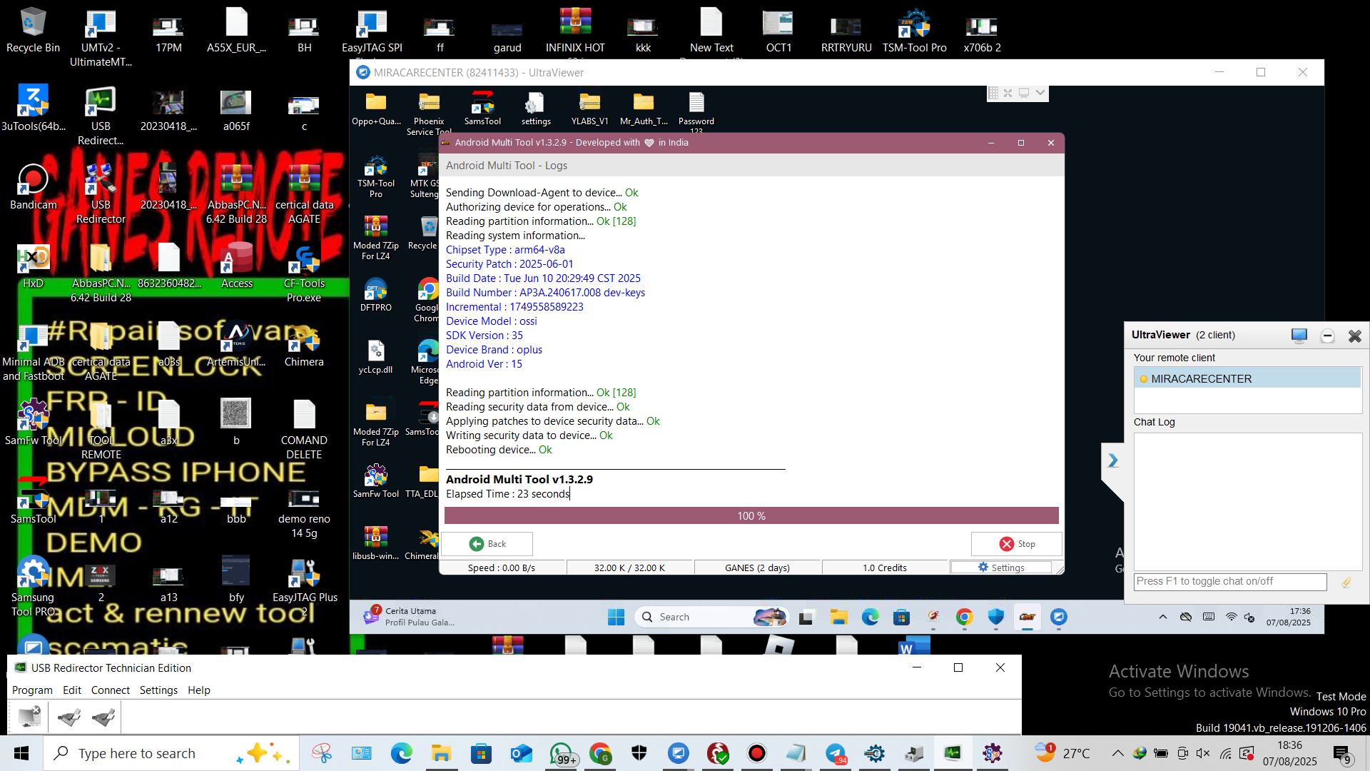Launch Samsung Tool PRO desktop shortcut
1370x771 pixels.
click(x=33, y=587)
